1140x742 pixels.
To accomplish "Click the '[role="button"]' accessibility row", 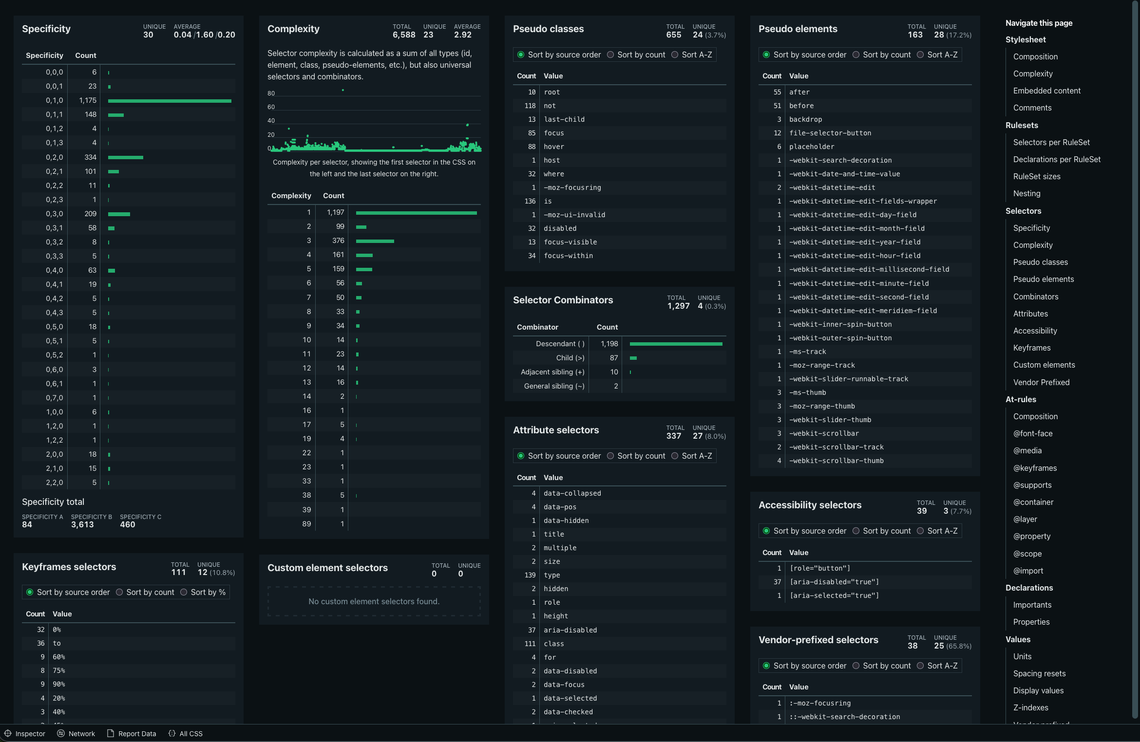I will 865,568.
